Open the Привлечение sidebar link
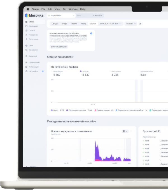Image resolution: width=168 pixels, height=190 pixels. tap(34, 63)
